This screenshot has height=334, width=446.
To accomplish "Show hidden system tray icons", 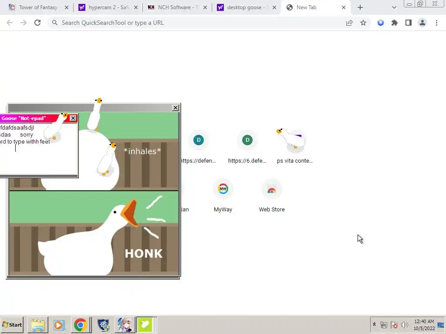I will pos(374,324).
